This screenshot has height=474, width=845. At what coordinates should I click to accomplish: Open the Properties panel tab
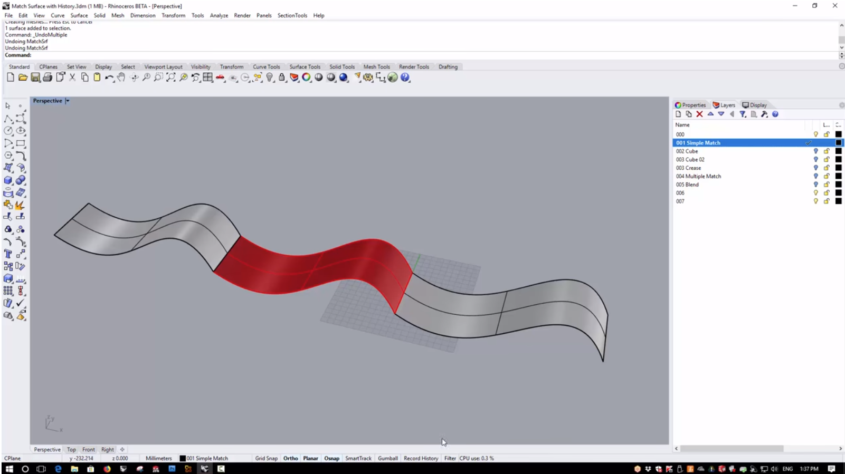point(690,105)
